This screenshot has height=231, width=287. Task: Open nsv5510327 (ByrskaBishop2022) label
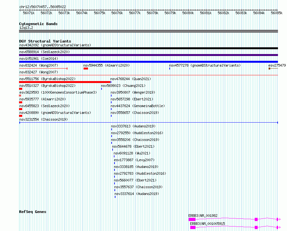47,86
